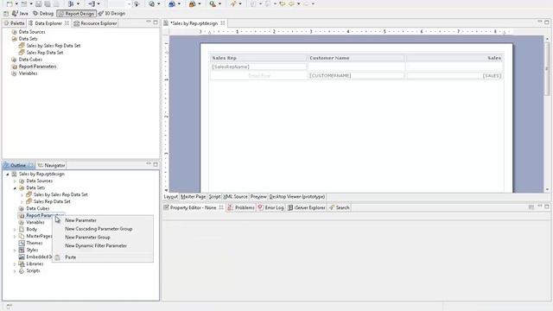This screenshot has height=311, width=553.
Task: Close the Data Explorer view tab
Action: click(67, 23)
